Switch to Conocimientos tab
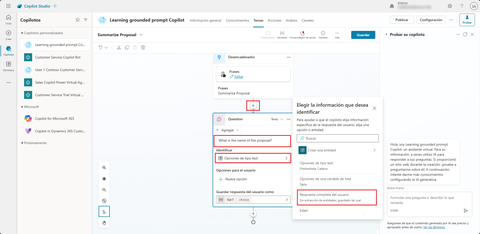480x234 pixels. click(237, 20)
